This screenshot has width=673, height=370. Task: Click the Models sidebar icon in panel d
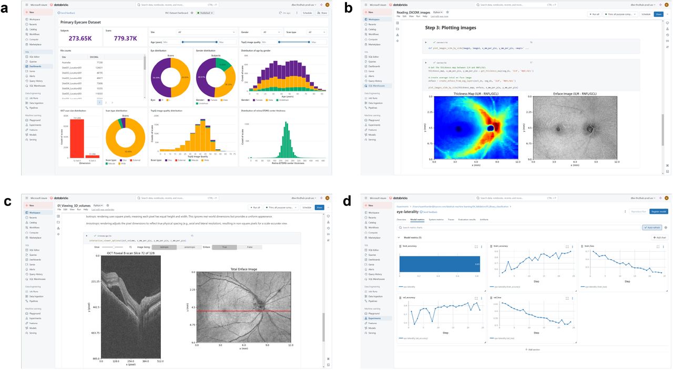click(365, 328)
